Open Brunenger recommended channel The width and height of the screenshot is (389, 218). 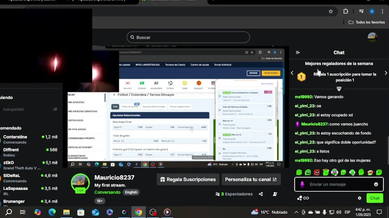[29, 203]
